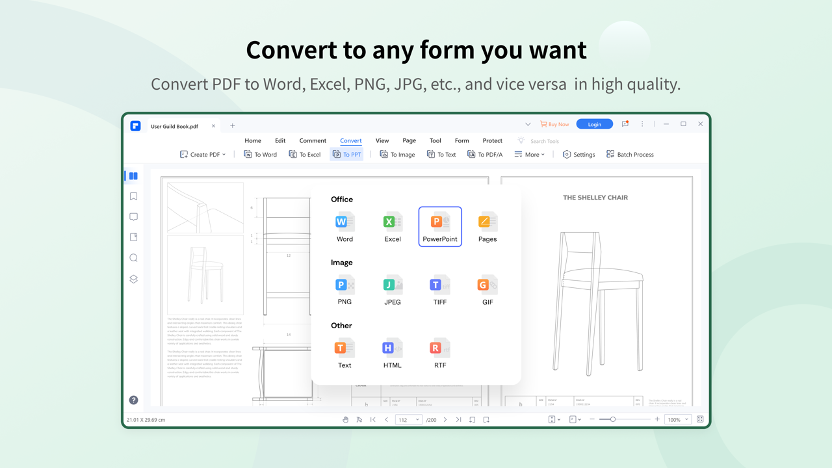
Task: Choose JPEG image format
Action: (393, 290)
